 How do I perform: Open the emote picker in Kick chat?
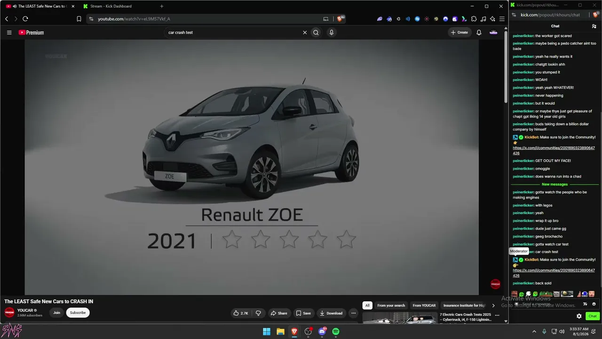[594, 304]
